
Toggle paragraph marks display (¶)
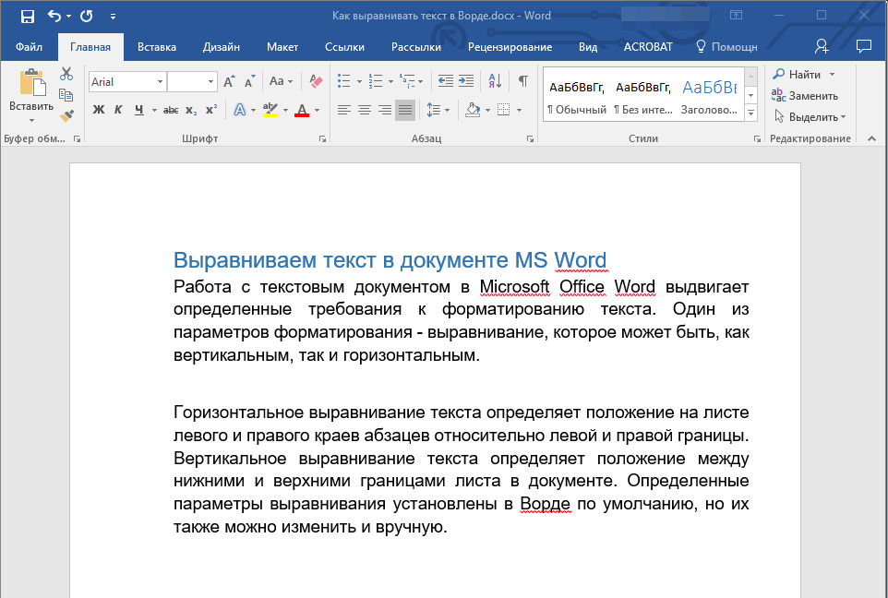[522, 81]
